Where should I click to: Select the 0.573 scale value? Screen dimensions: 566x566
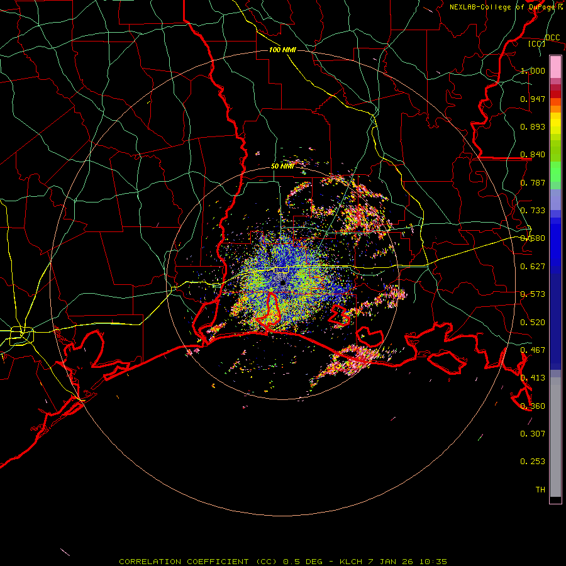pyautogui.click(x=533, y=294)
